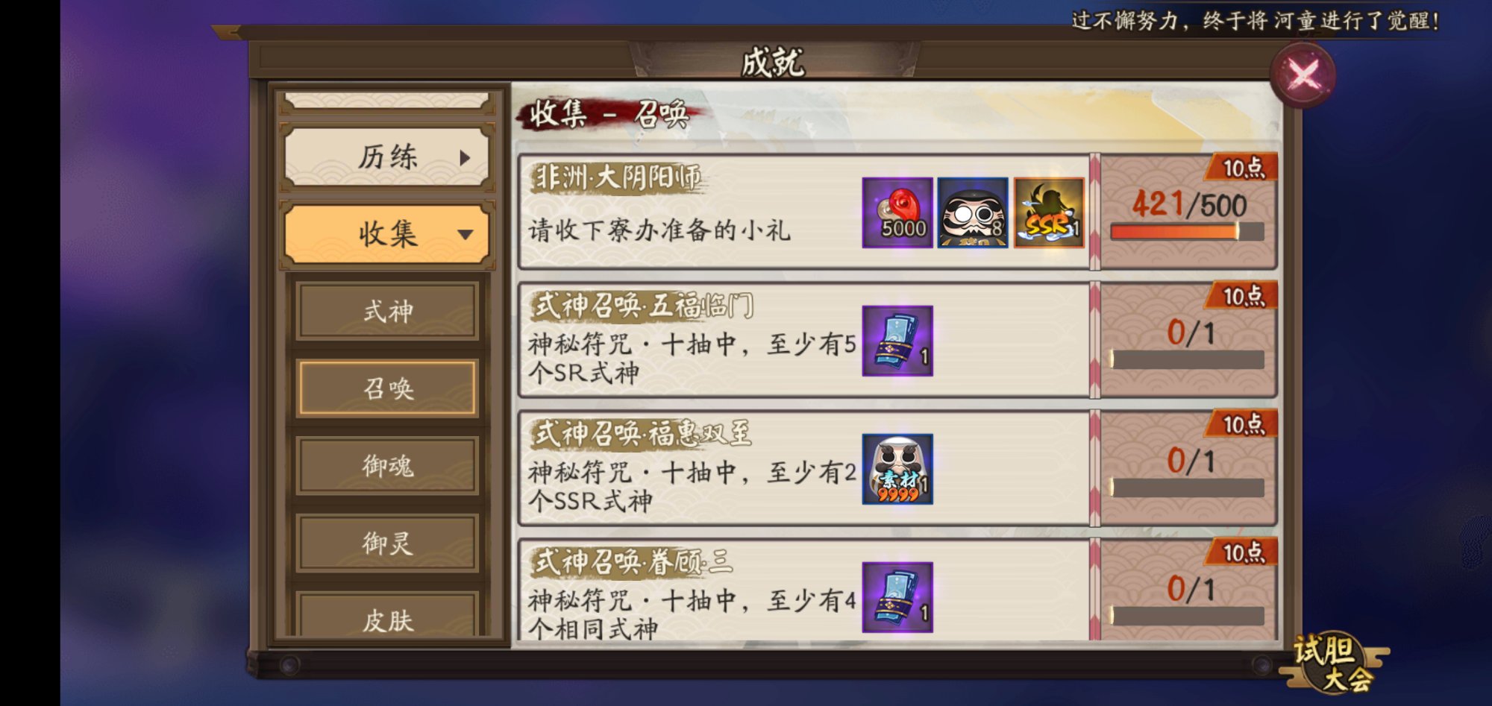Screen dimensions: 1492x706
Task: Select the 召唤 sub-tab
Action: click(387, 388)
